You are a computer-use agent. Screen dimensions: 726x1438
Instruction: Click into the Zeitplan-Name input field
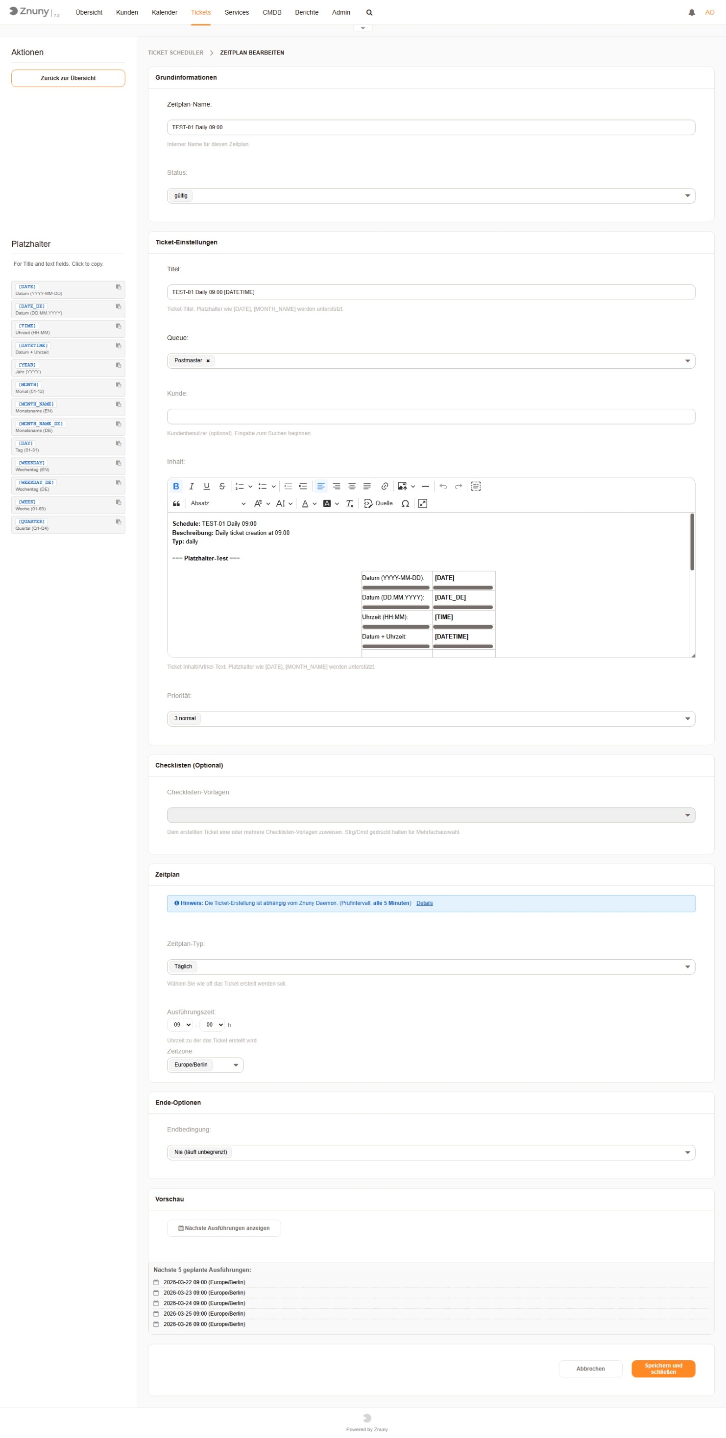click(x=431, y=127)
